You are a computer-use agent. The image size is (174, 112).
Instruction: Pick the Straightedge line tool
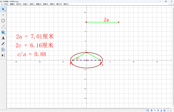click(x=3, y=26)
